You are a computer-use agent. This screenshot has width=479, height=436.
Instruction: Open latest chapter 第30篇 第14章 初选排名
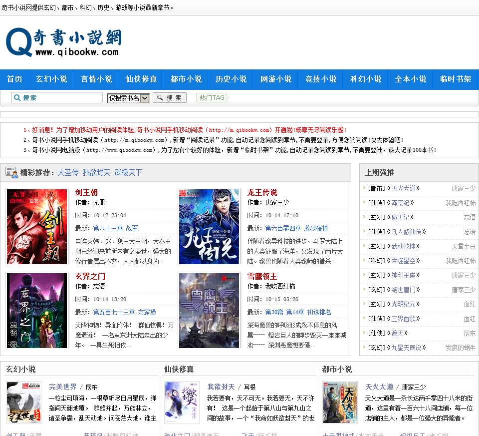point(298,312)
